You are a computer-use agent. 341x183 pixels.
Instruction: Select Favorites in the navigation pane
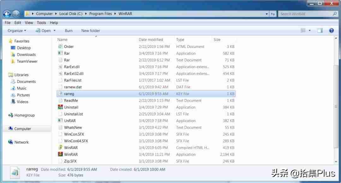pos(22,41)
